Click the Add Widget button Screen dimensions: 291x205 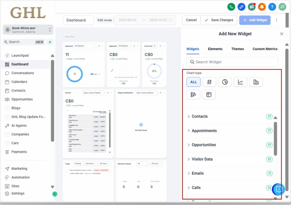[255, 20]
